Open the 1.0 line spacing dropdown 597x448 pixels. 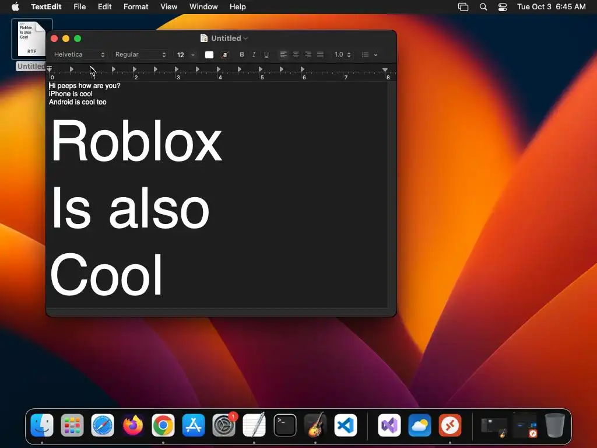point(342,54)
